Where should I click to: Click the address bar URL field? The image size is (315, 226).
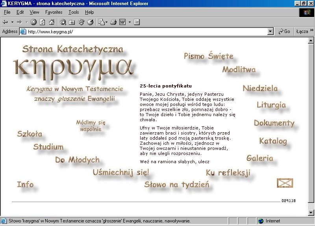click(146, 31)
